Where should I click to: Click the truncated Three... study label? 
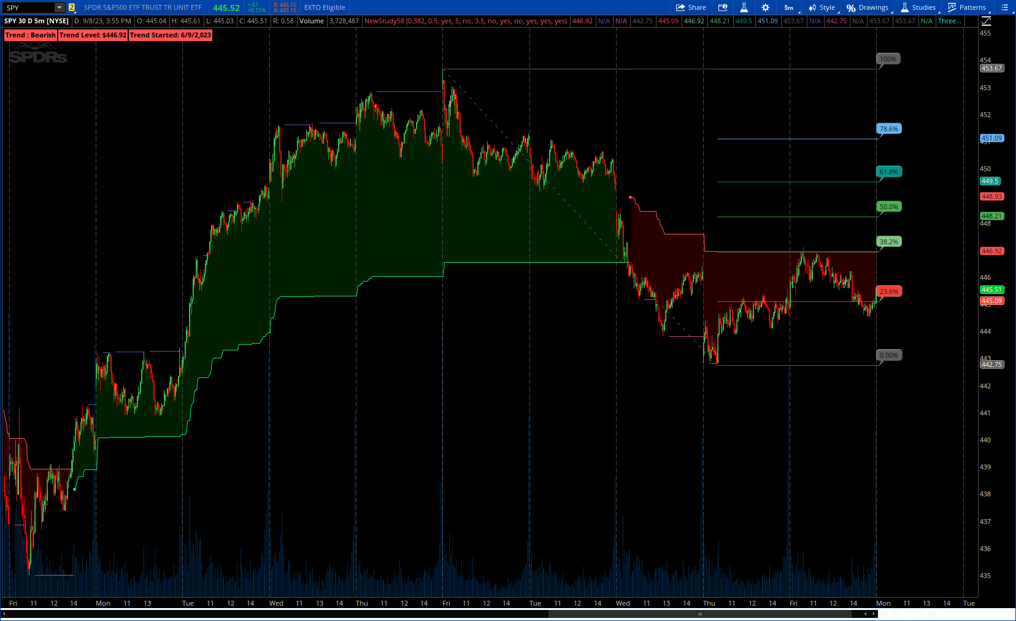(x=949, y=21)
